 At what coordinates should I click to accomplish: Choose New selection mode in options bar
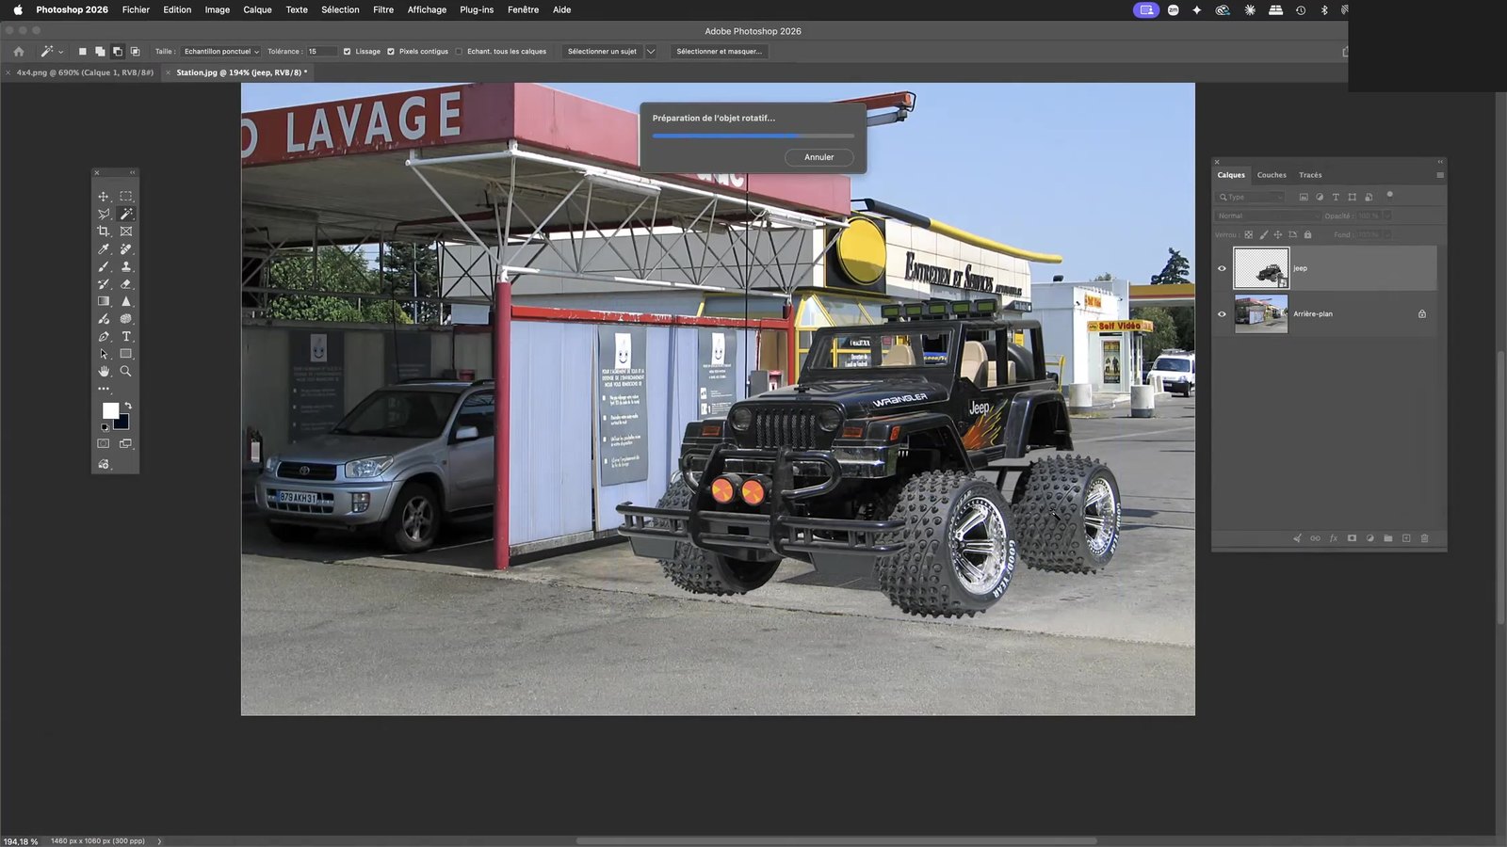(82, 52)
